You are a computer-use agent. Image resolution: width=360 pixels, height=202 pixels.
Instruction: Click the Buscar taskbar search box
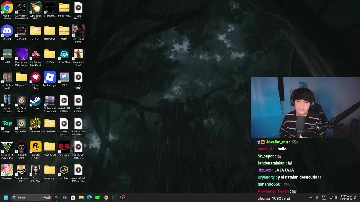(x=31, y=198)
